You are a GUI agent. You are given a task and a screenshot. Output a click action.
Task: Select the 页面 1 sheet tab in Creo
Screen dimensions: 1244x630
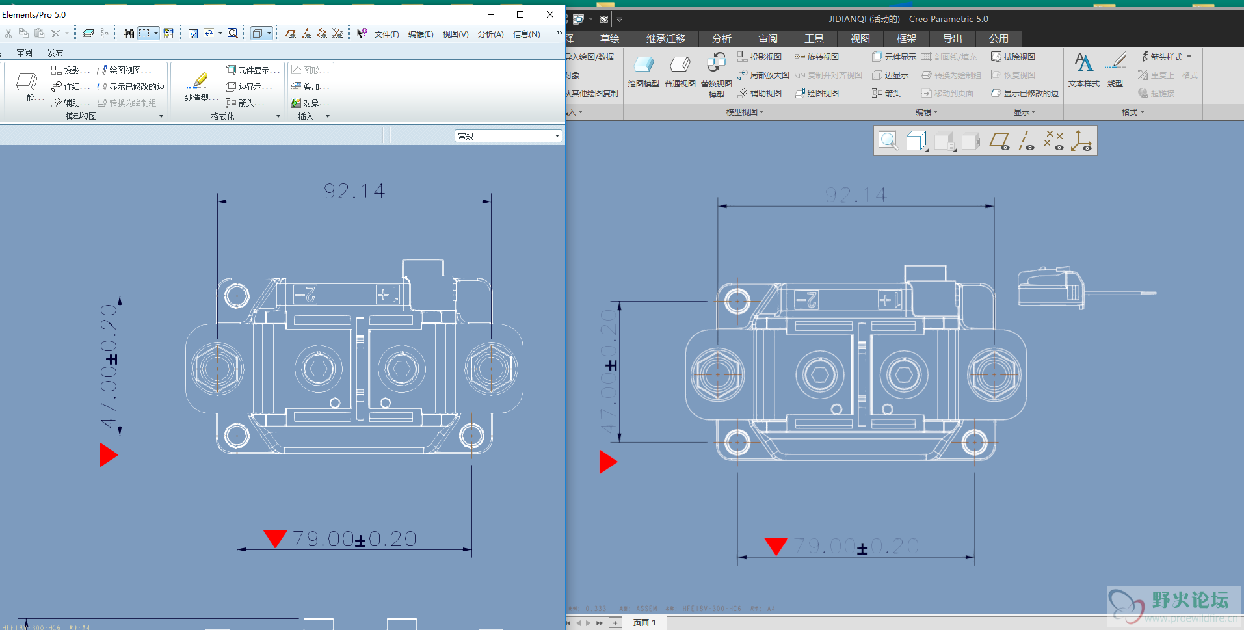(644, 623)
